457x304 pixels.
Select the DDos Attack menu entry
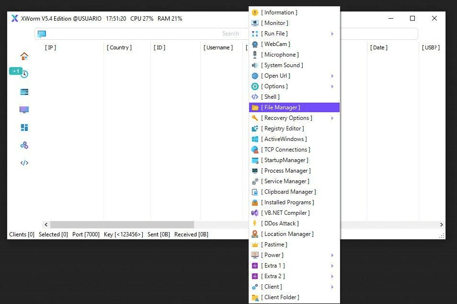(295, 223)
